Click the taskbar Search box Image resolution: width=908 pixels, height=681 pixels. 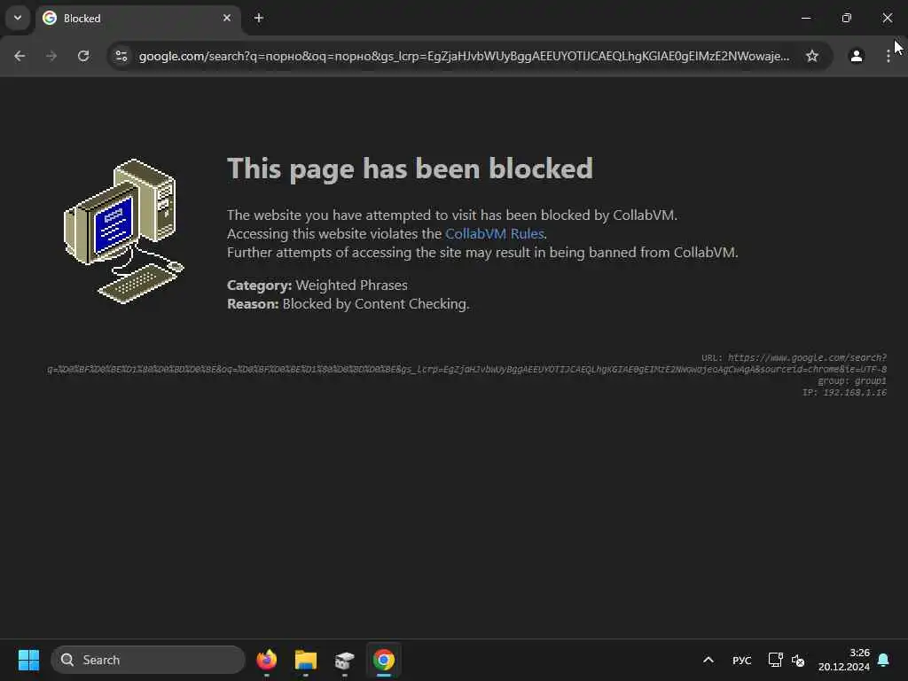[x=148, y=660]
